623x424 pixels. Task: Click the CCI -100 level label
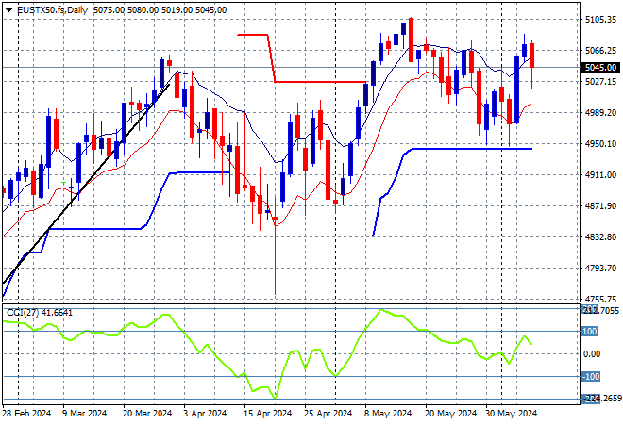click(590, 377)
